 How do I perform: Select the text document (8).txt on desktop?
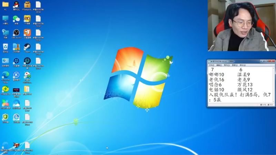(38, 63)
